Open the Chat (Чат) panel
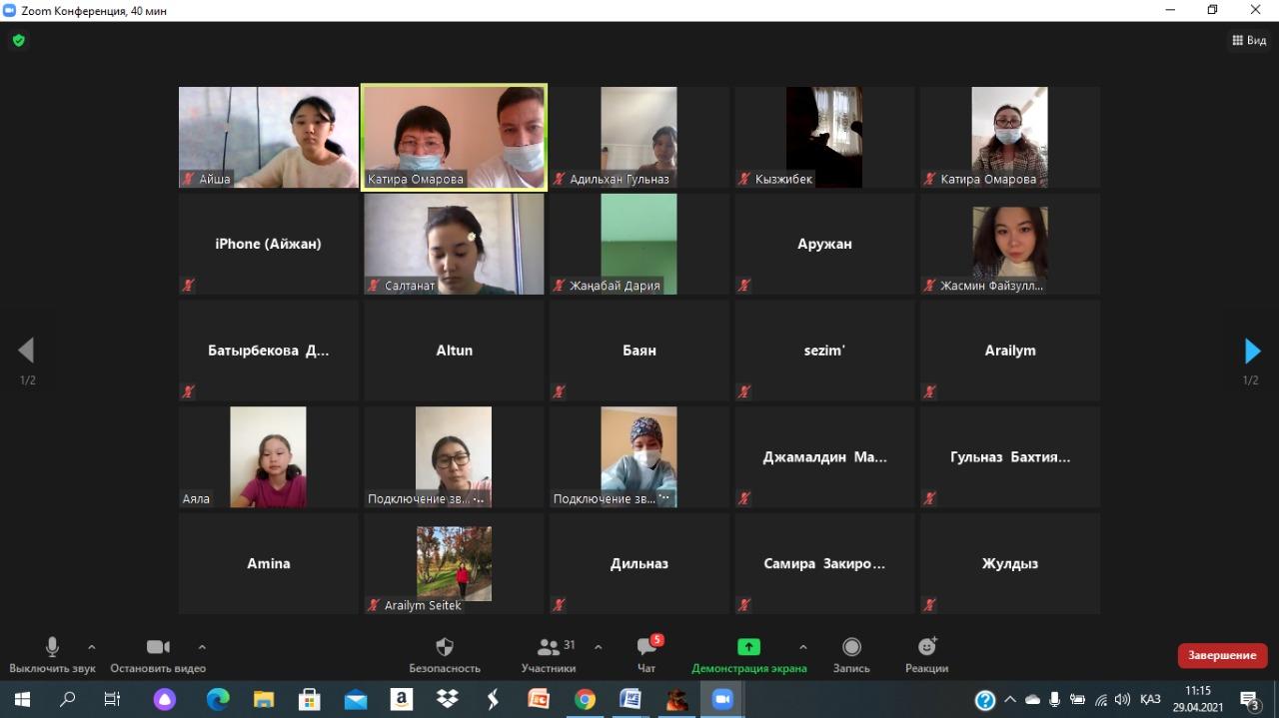 646,654
